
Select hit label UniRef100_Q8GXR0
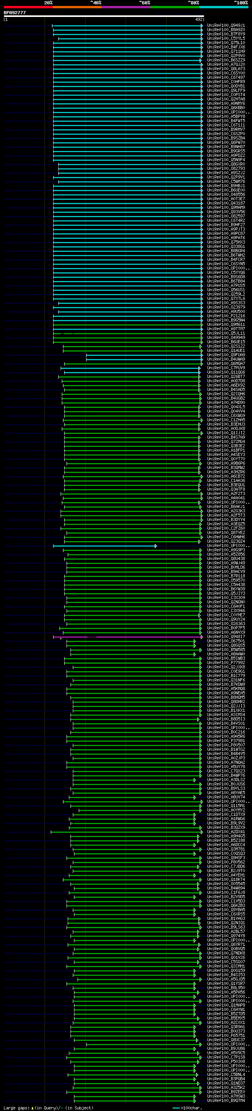click(226, 164)
